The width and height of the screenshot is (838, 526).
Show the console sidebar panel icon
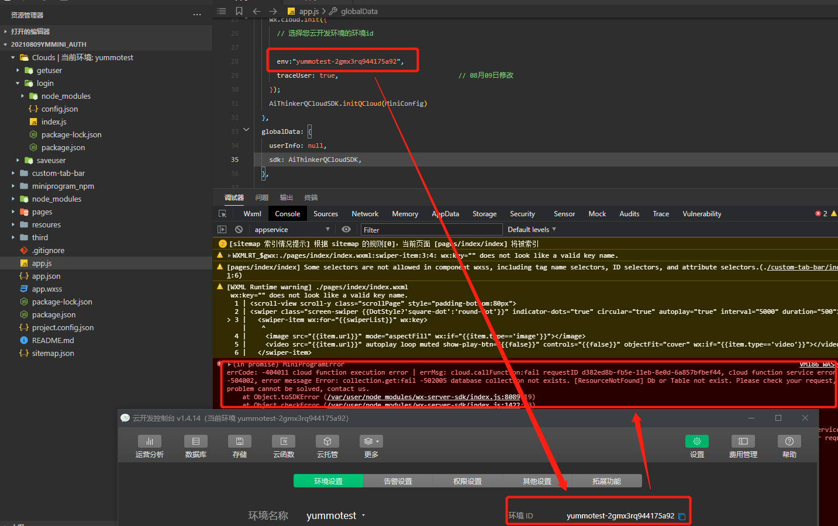coord(222,230)
